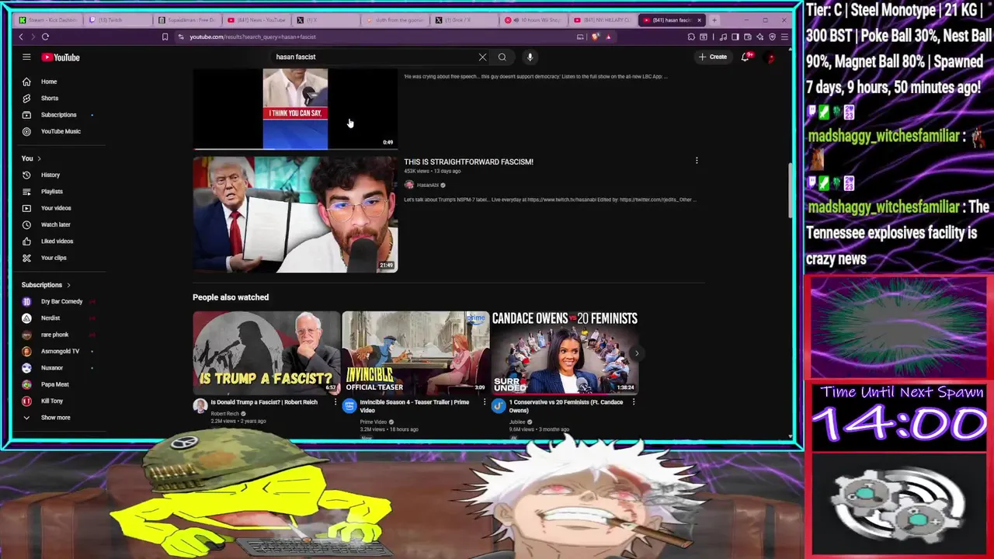
Task: Open YouTube Music in the sidebar
Action: click(x=61, y=131)
